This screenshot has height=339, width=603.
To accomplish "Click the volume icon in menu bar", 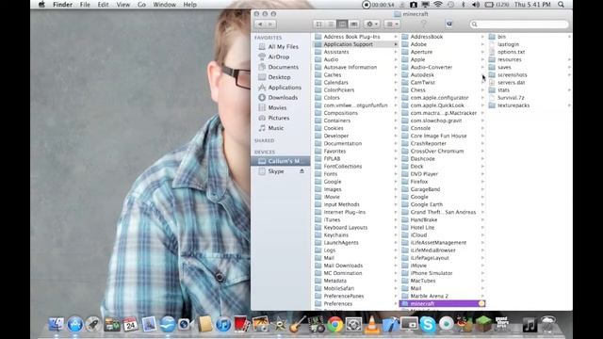I will (476, 5).
